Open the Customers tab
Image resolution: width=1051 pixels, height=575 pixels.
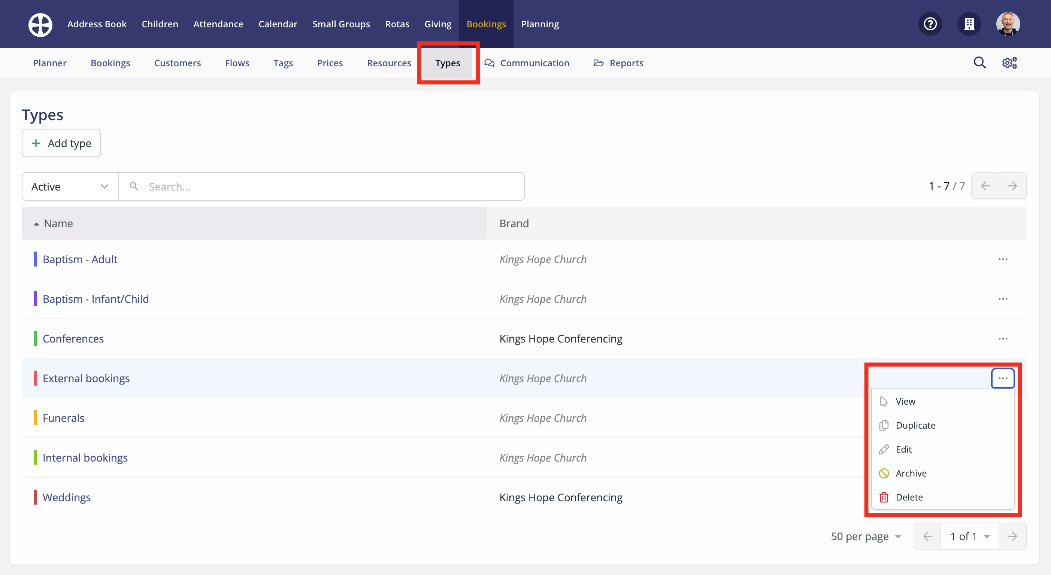pyautogui.click(x=178, y=63)
